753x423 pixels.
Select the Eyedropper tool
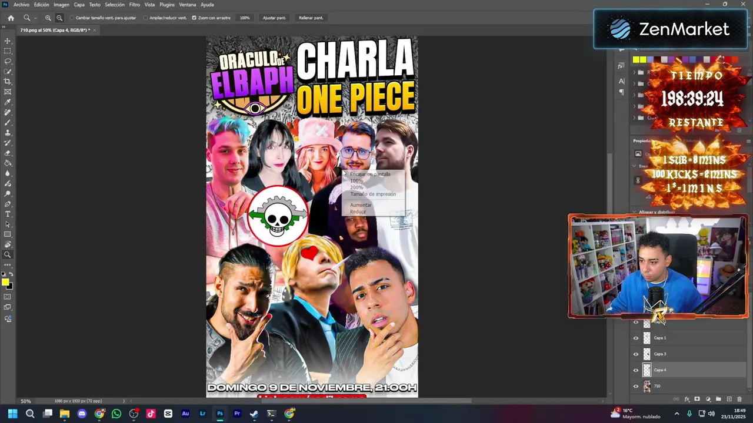tap(8, 102)
